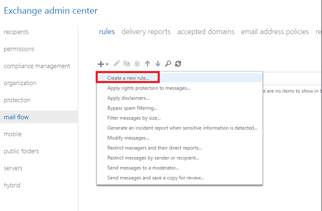The height and width of the screenshot is (211, 322).
Task: Choose 'Send messages to a moderator...'
Action: [143, 168]
